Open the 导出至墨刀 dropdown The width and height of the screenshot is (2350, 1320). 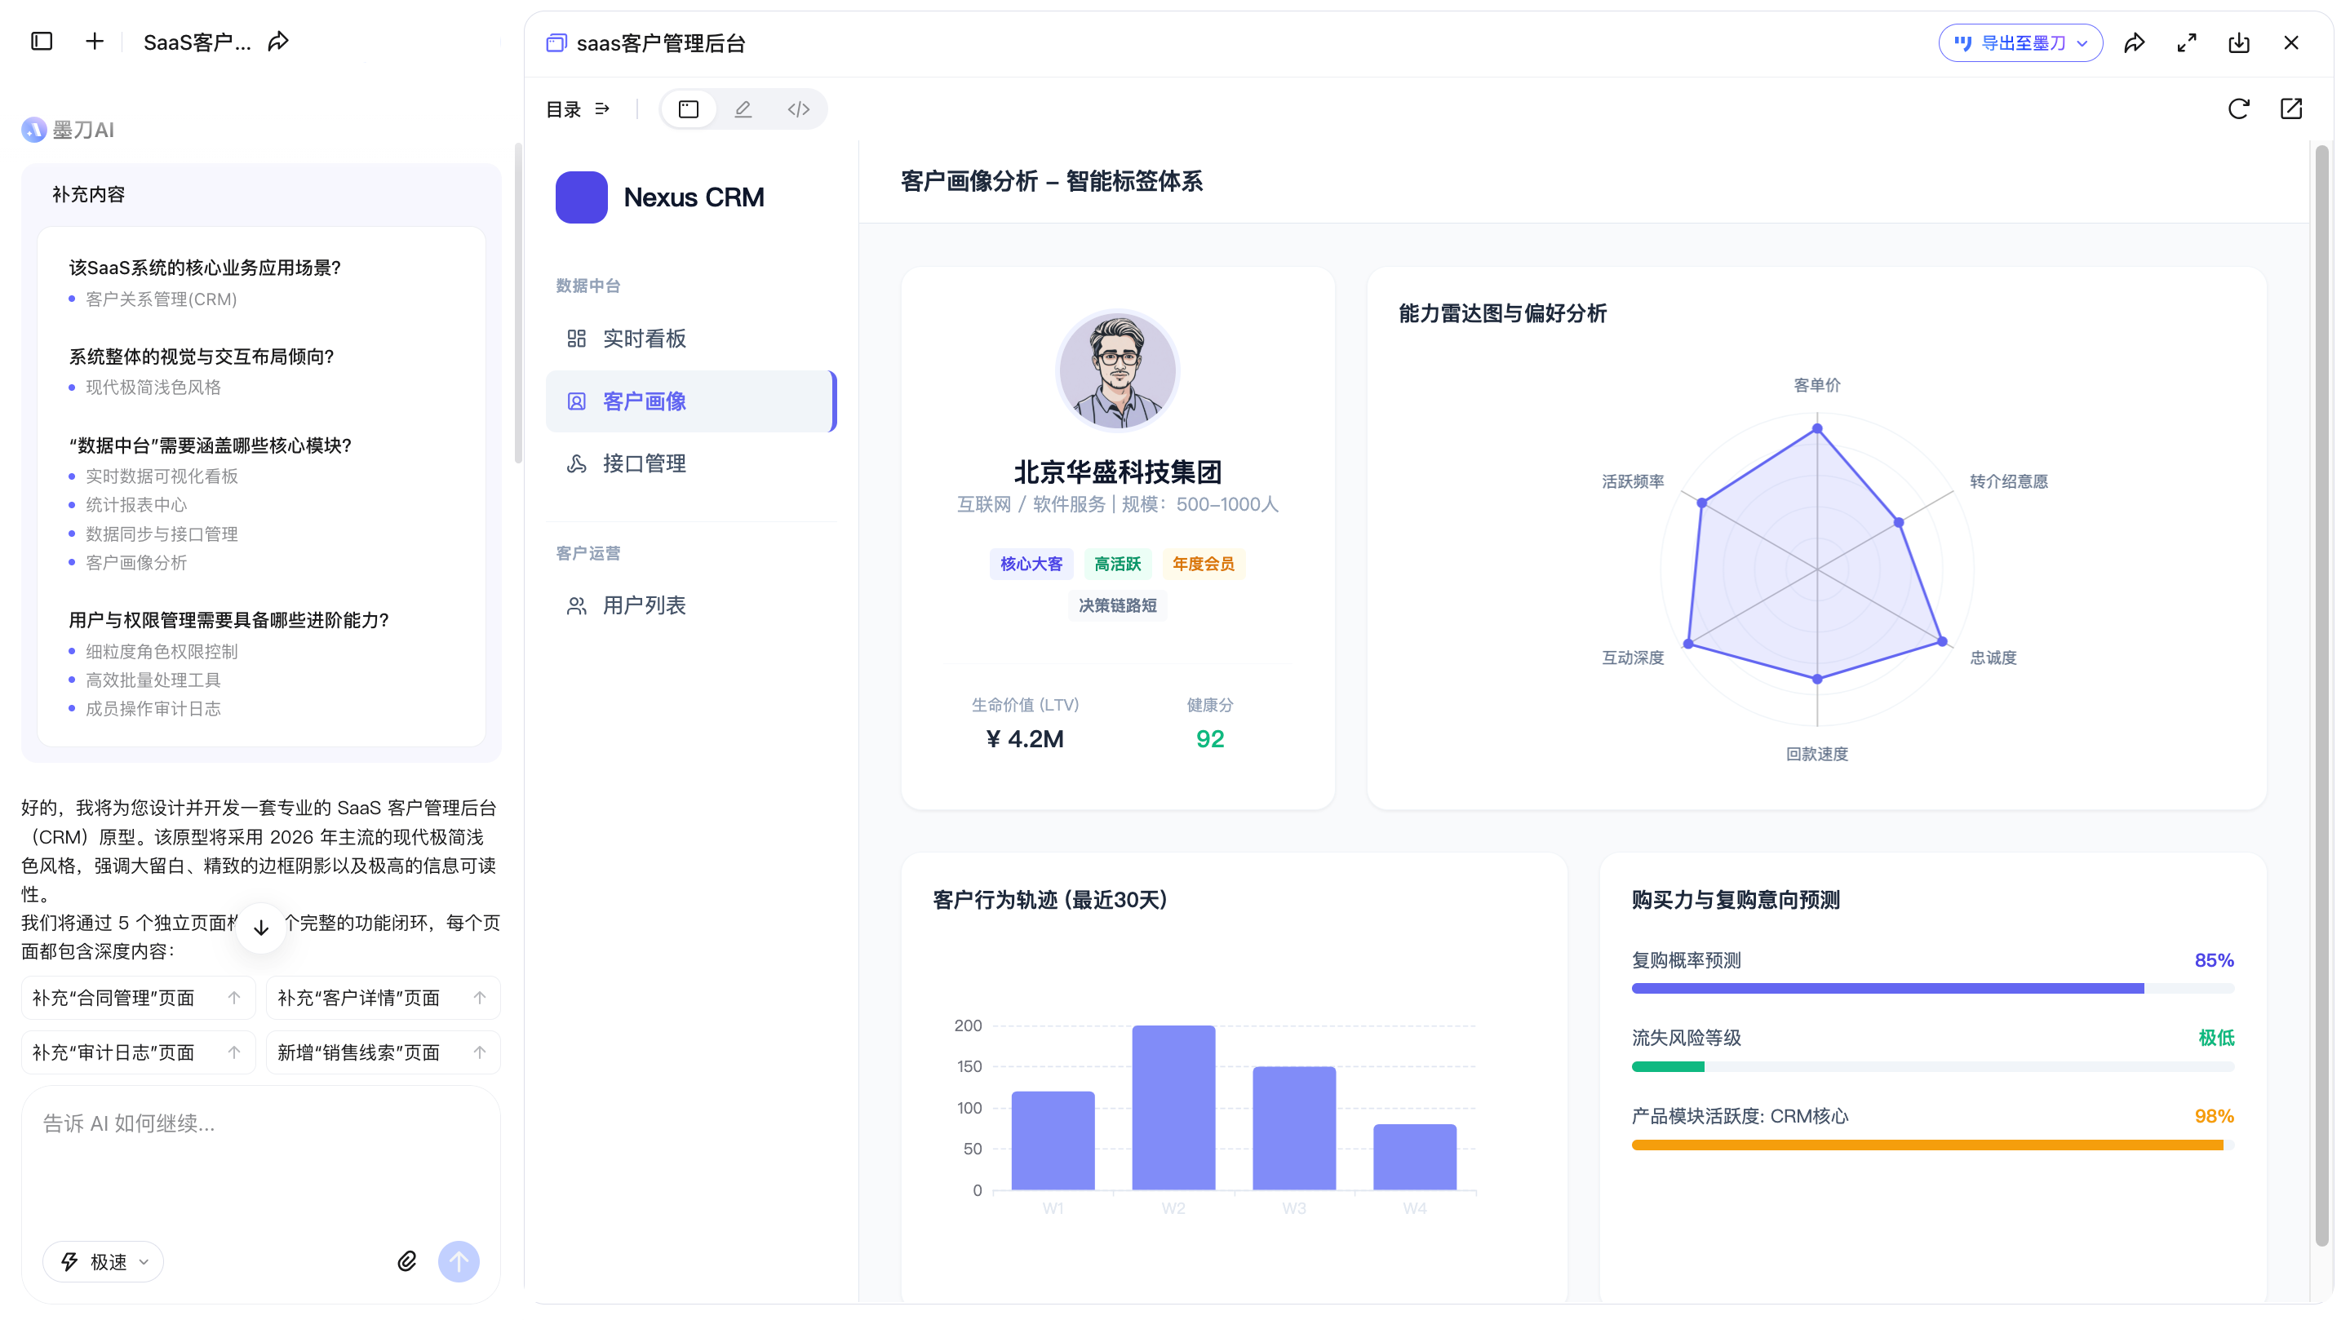tap(2020, 43)
